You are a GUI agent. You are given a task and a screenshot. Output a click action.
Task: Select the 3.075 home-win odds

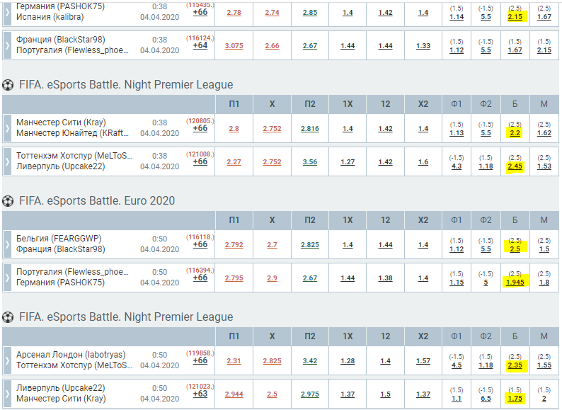coord(234,46)
